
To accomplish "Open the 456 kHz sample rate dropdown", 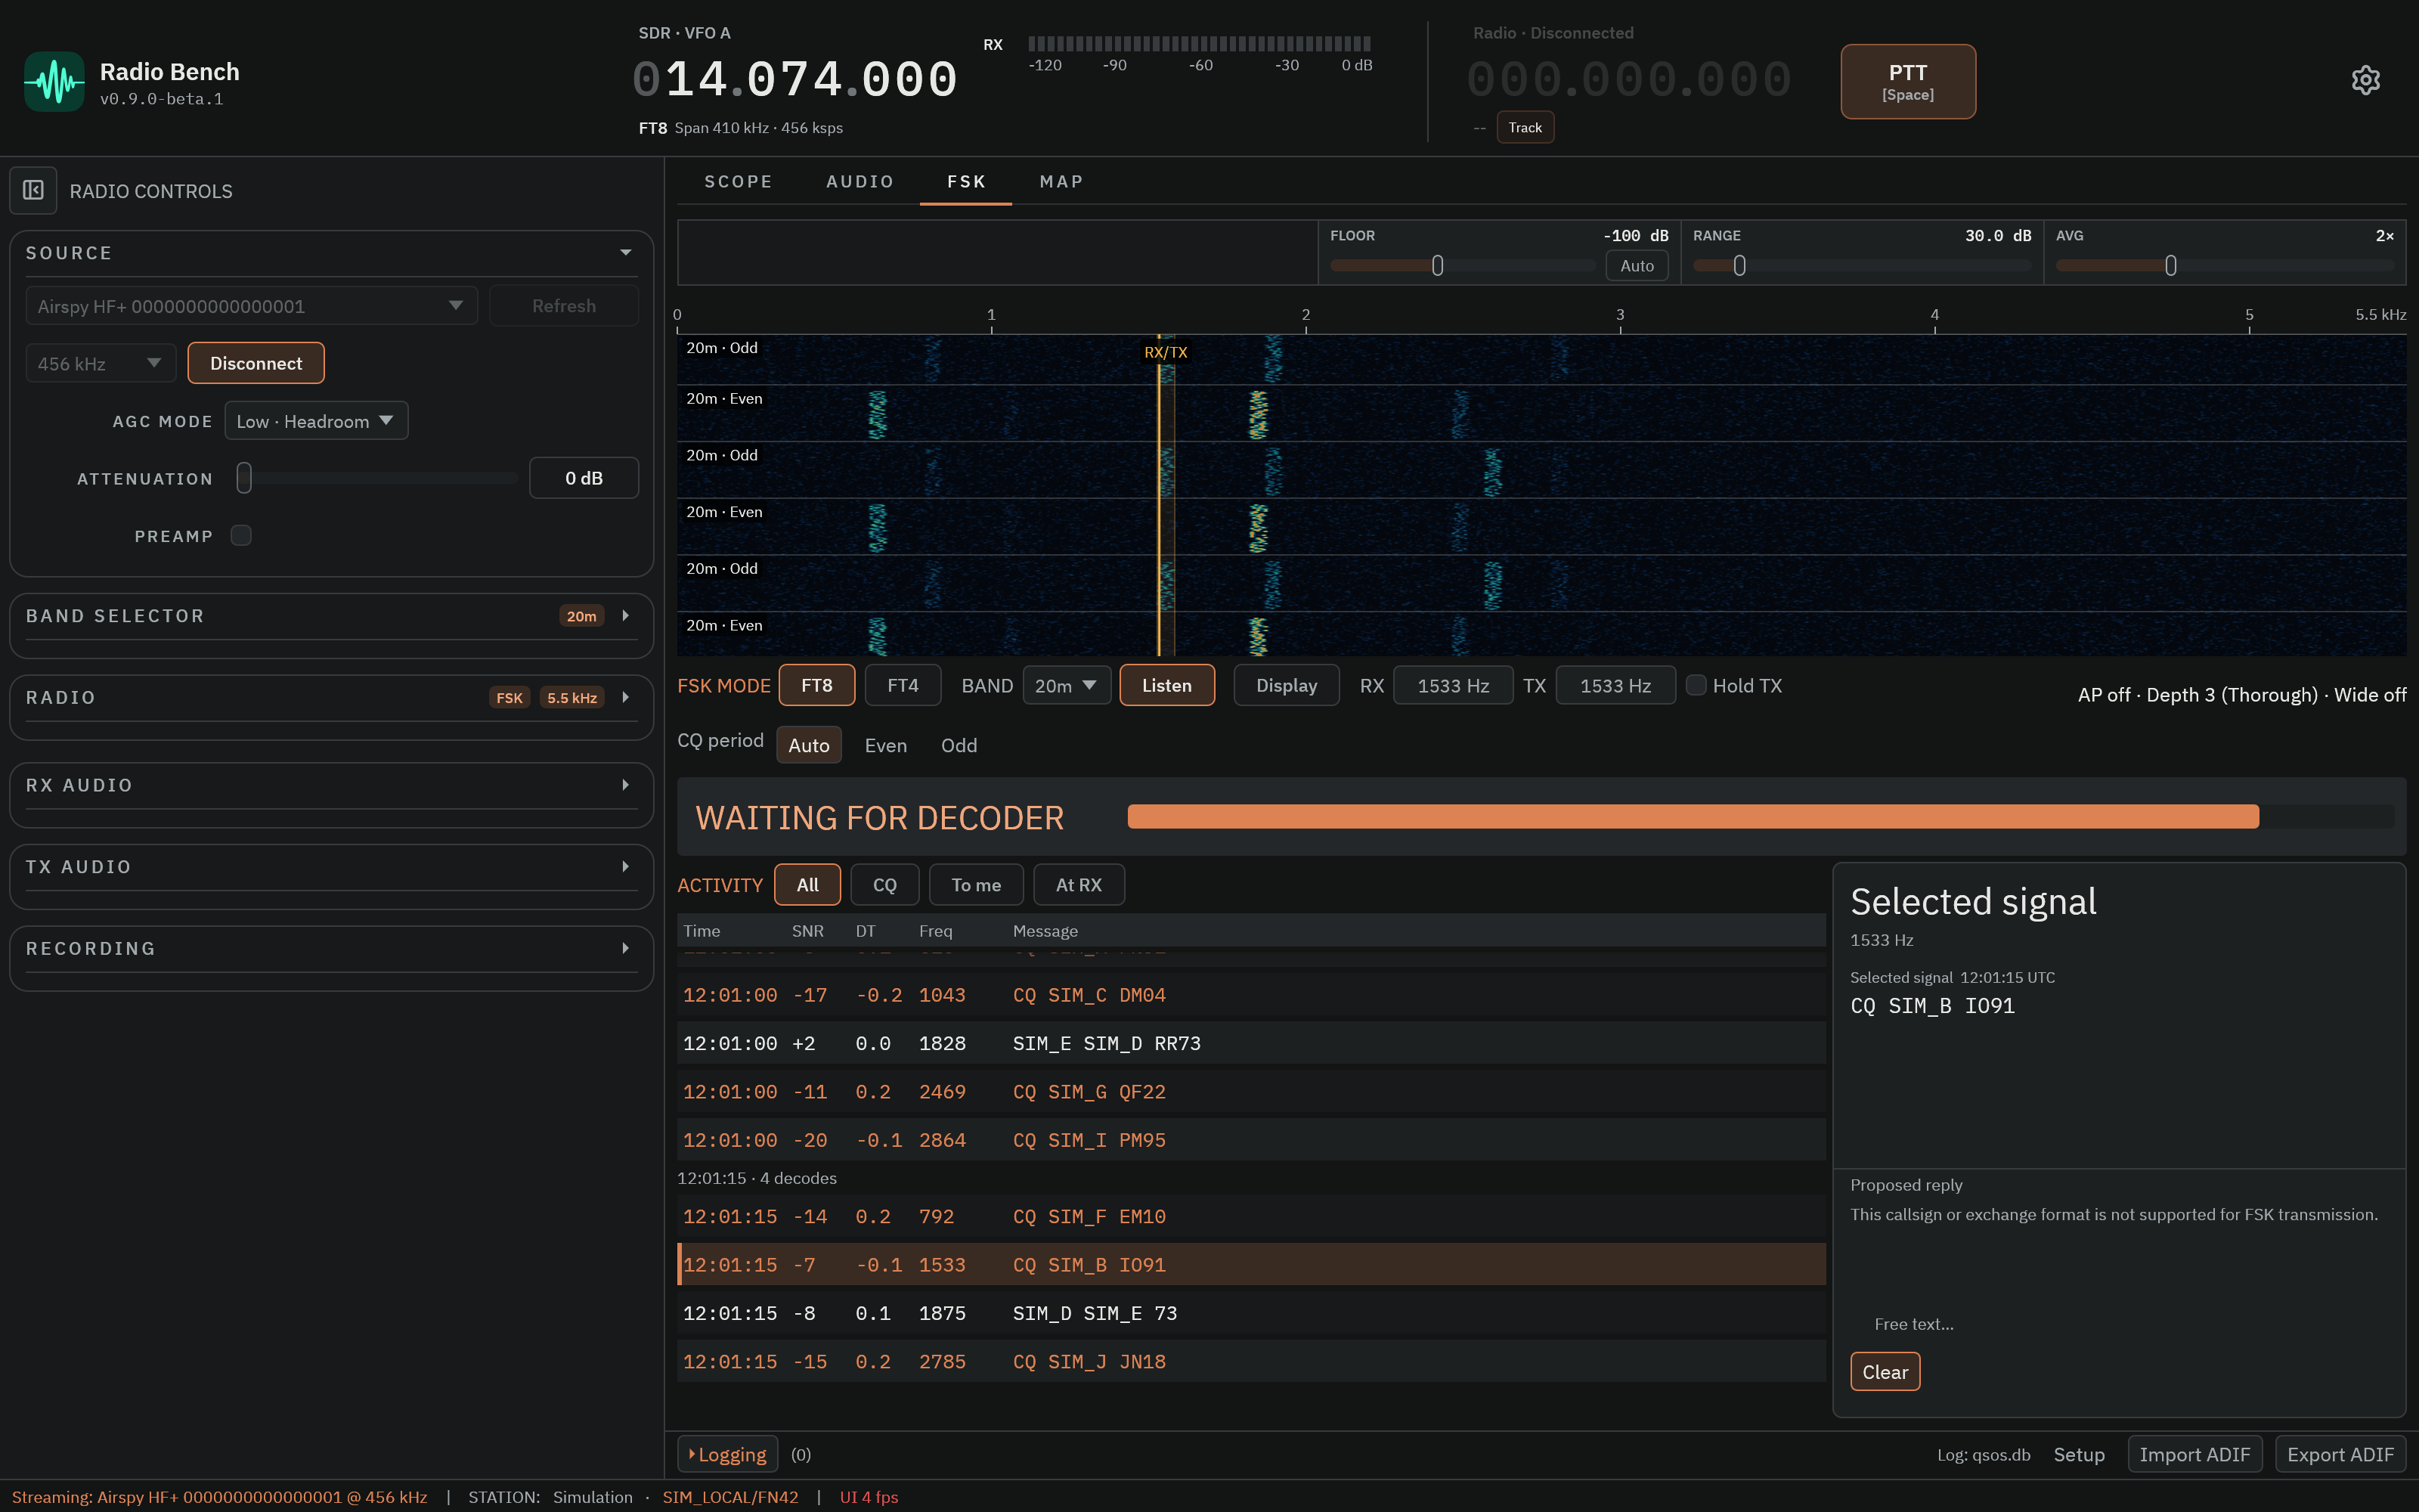I will pyautogui.click(x=100, y=363).
